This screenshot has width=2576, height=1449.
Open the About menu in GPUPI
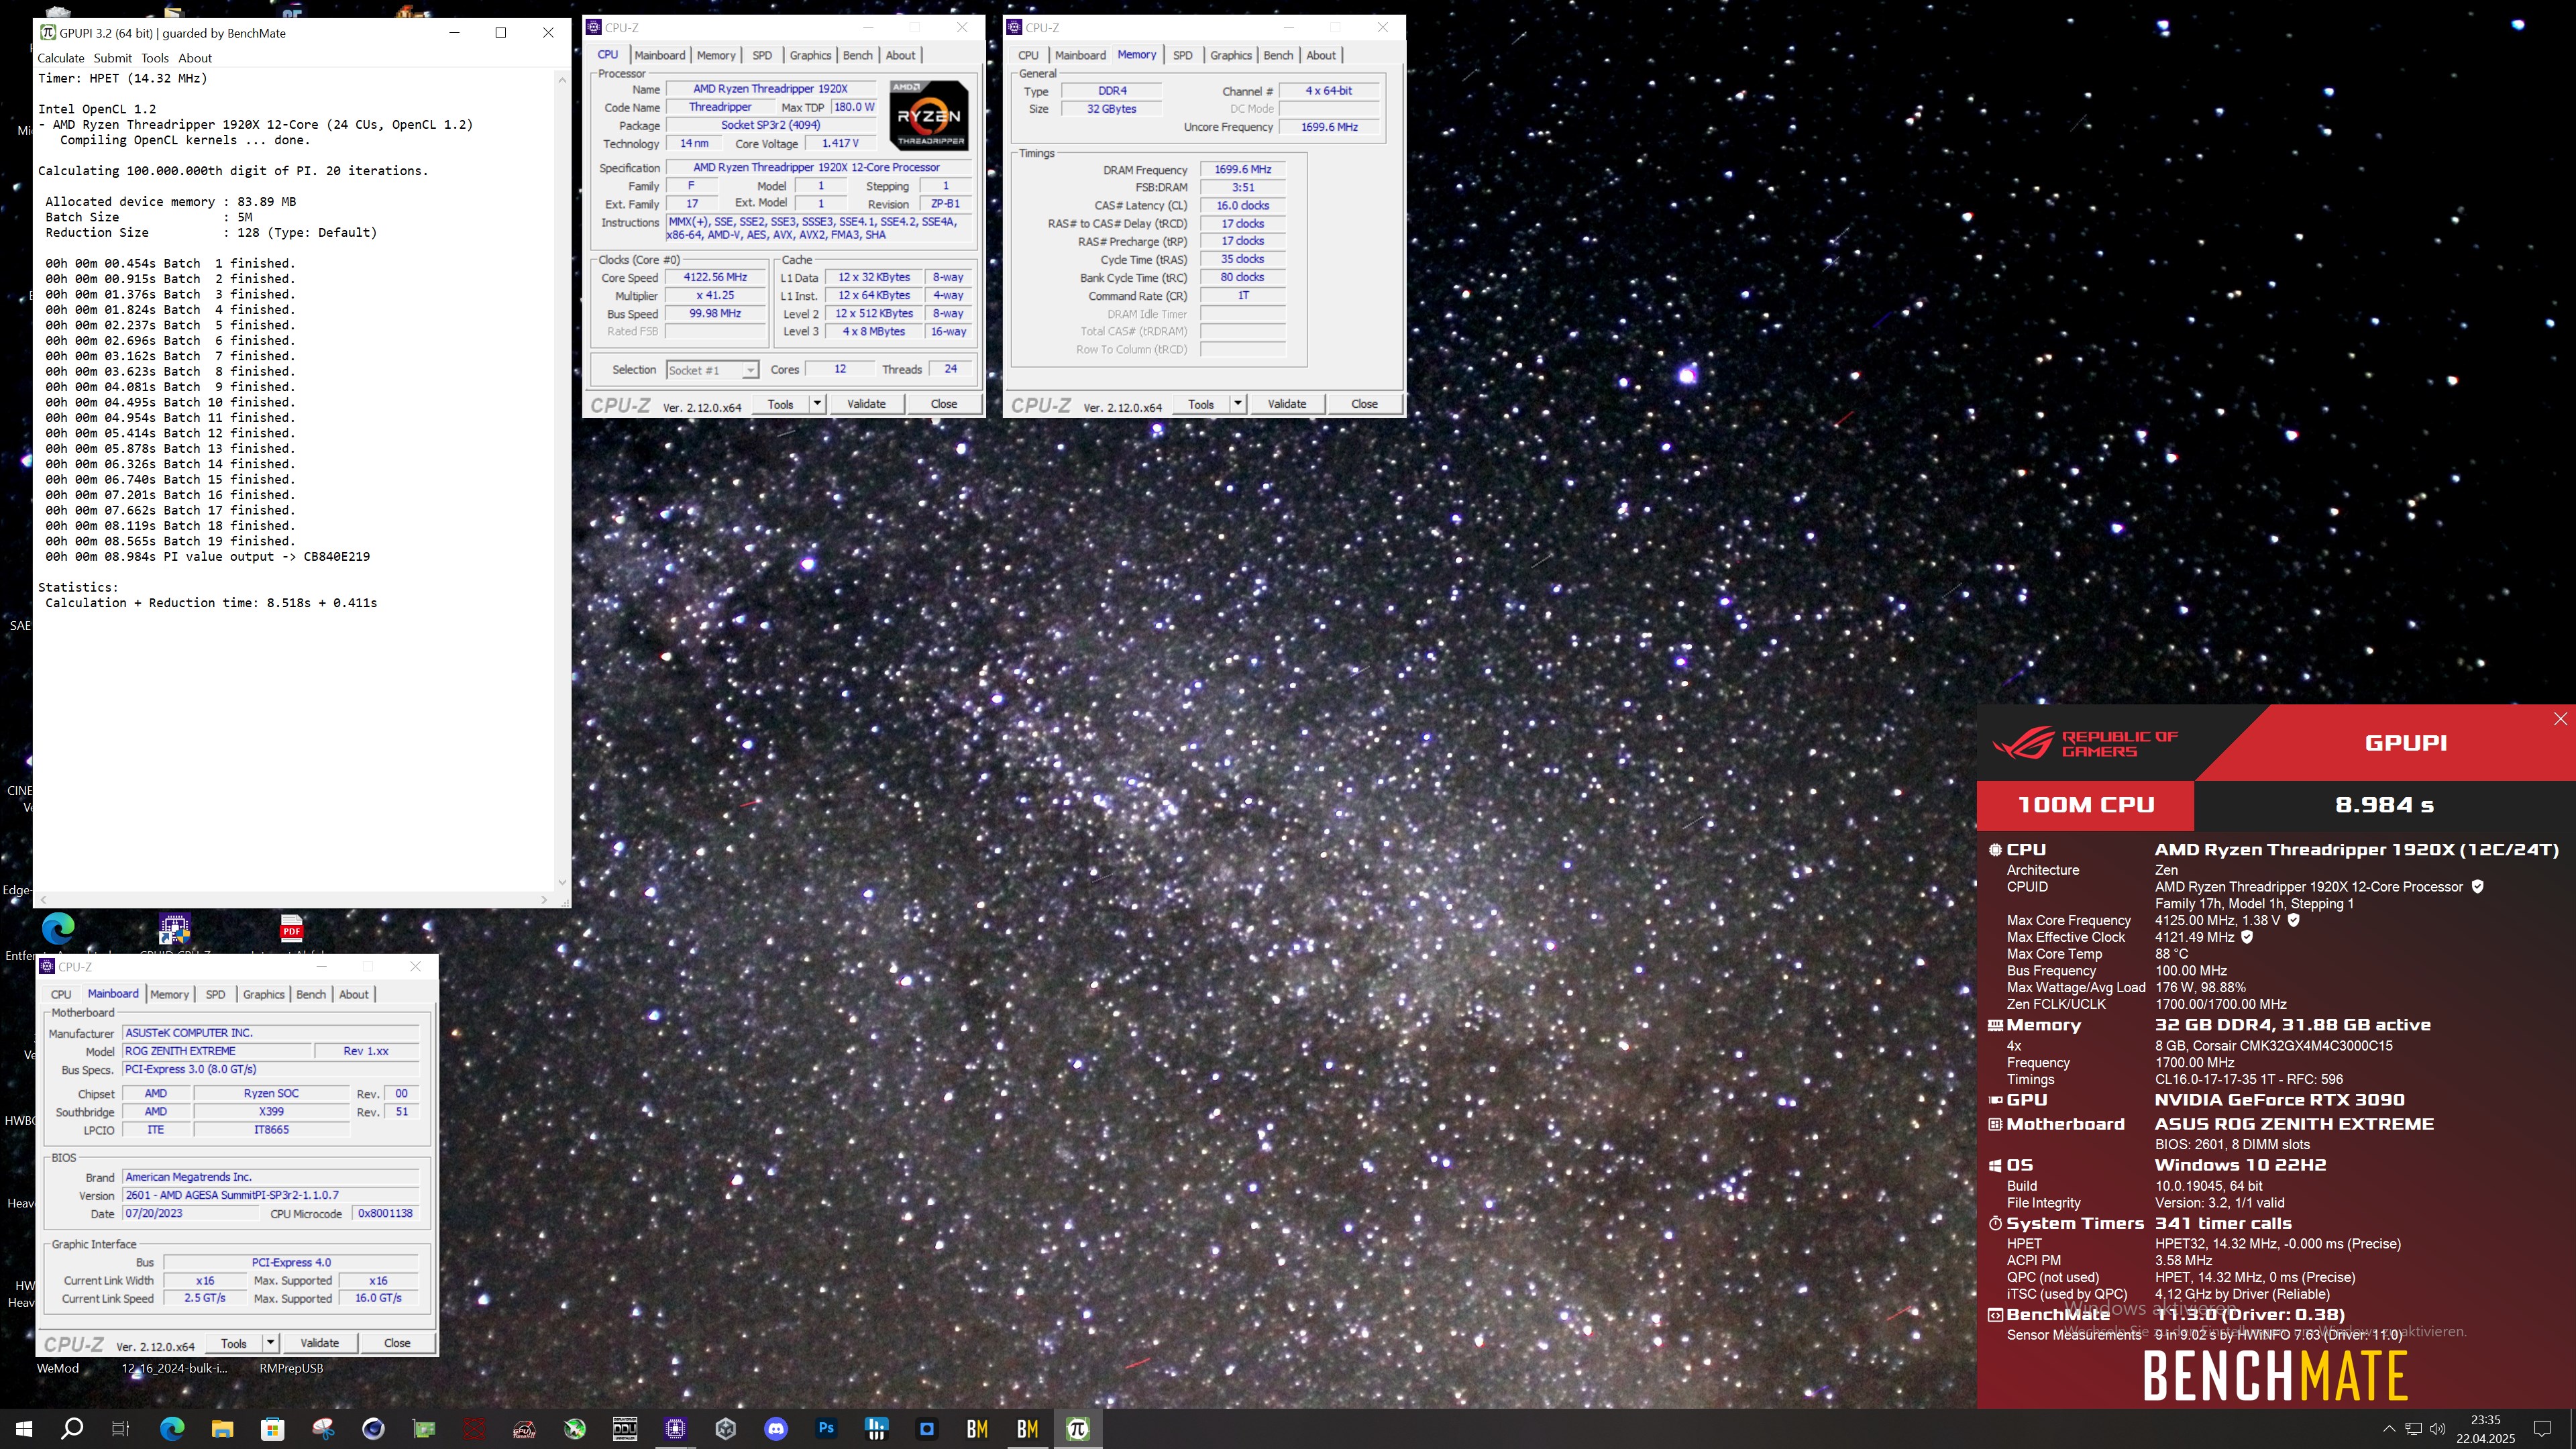[x=195, y=58]
